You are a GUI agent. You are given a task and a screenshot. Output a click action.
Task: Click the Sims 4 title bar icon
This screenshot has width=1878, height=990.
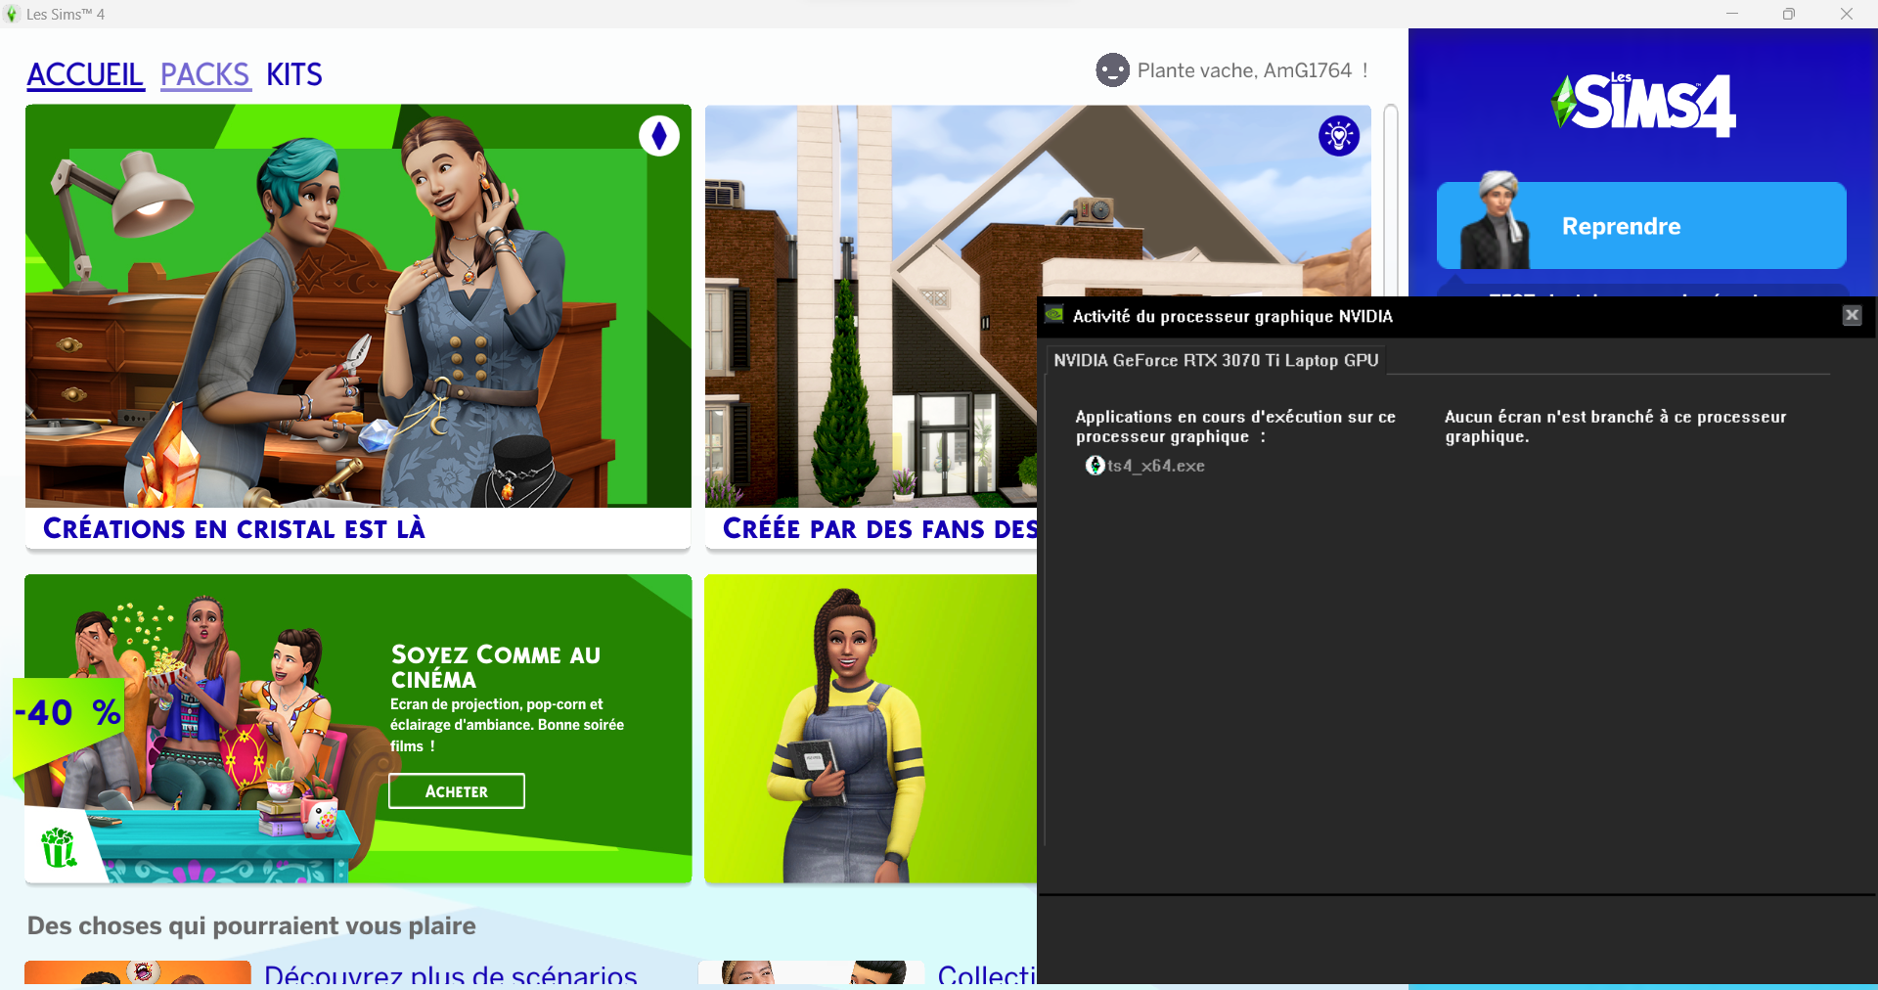coord(12,14)
